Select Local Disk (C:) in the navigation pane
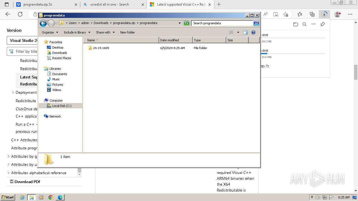The height and width of the screenshot is (201, 358). click(62, 106)
